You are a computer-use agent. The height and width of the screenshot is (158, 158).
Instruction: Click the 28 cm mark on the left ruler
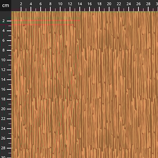pos(4,148)
